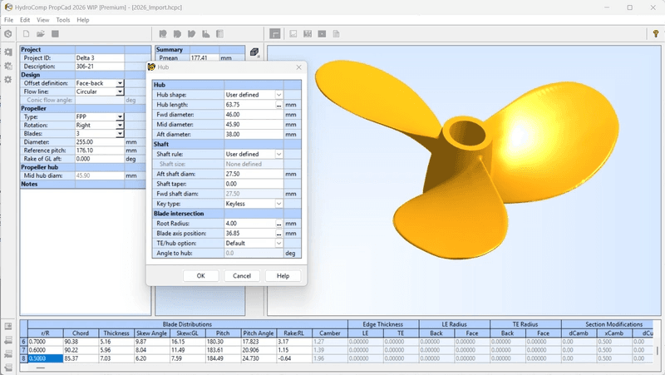Open the Flow line dropdown
This screenshot has height=375, width=665.
[x=120, y=91]
